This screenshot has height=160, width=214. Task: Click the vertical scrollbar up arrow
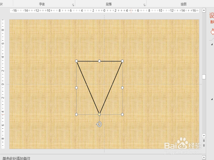click(204, 10)
